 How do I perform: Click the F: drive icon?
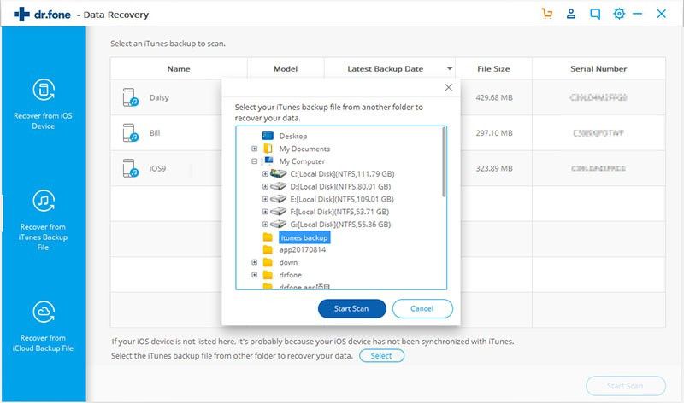point(279,212)
